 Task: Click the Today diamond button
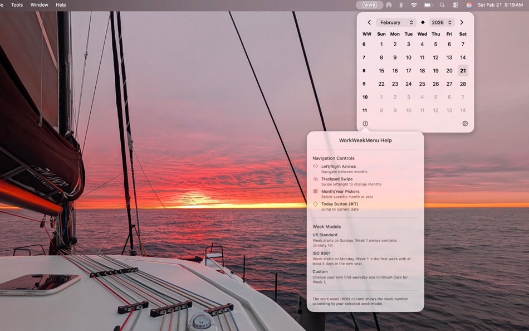423,22
